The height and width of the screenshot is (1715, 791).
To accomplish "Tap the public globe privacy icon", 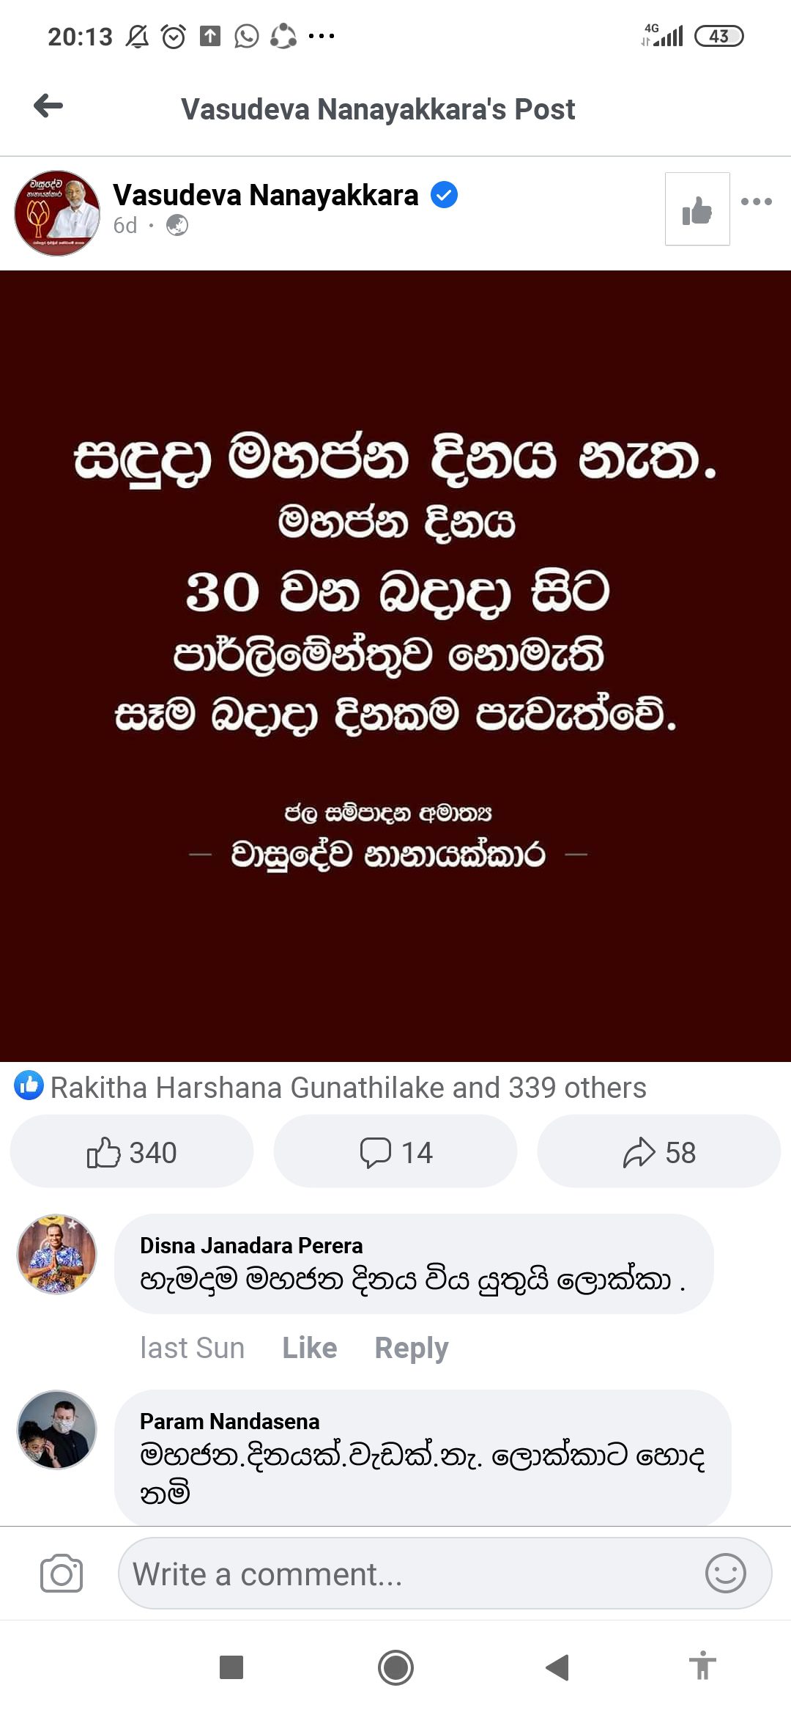I will [x=177, y=225].
